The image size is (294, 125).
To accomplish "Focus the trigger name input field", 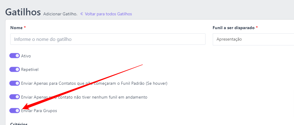I will [x=108, y=39].
